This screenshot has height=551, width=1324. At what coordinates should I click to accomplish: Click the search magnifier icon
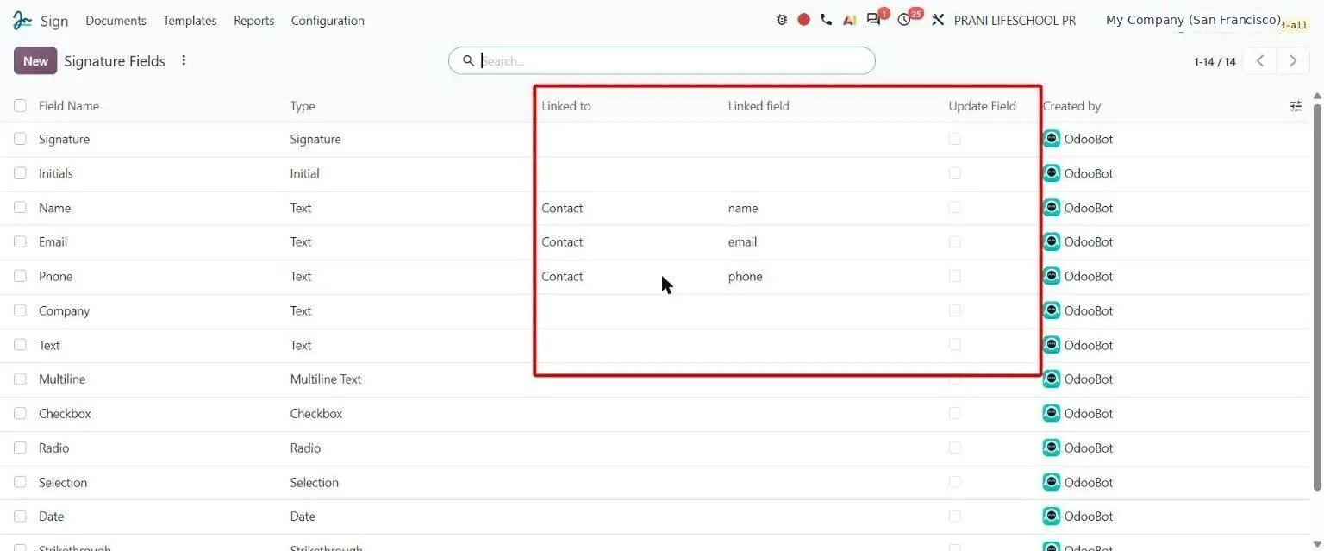468,60
